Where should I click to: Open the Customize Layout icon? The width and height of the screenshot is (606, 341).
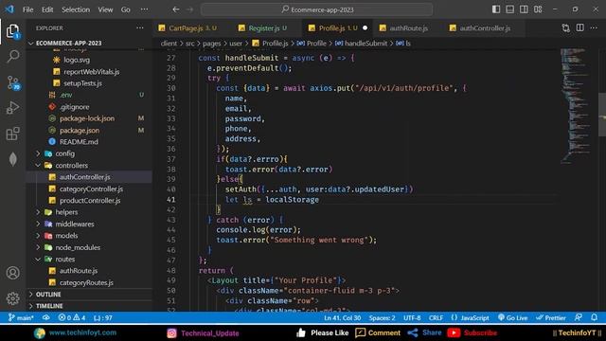pyautogui.click(x=538, y=9)
